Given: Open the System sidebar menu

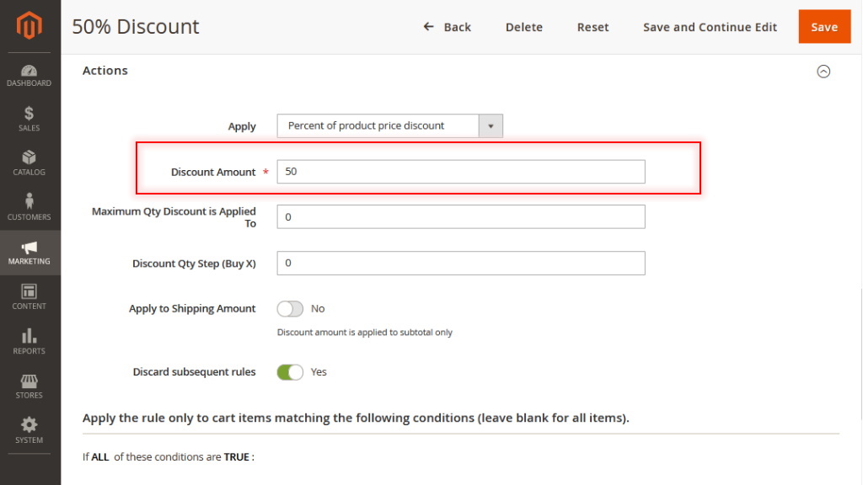Looking at the screenshot, I should (29, 430).
